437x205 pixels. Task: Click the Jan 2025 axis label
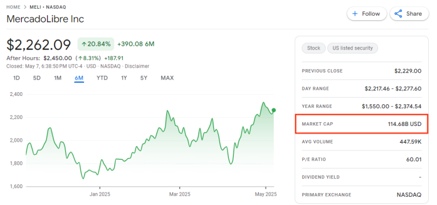(100, 194)
